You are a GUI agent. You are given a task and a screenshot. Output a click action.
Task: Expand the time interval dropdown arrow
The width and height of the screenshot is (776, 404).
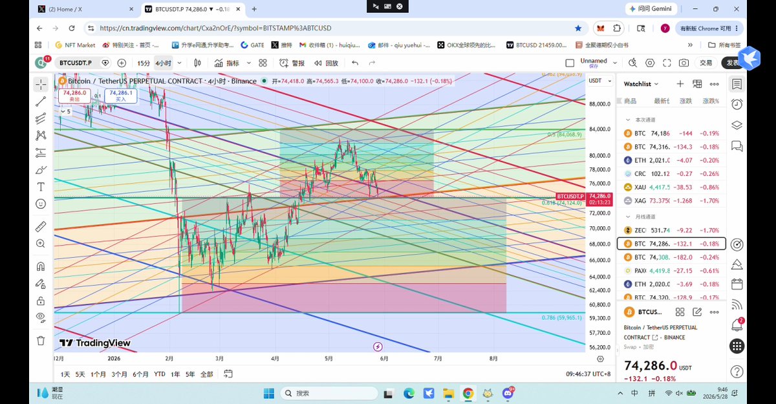pos(180,63)
